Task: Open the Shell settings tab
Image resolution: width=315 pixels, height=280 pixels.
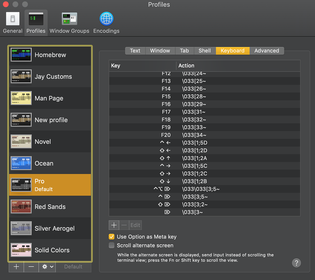Action: tap(204, 51)
